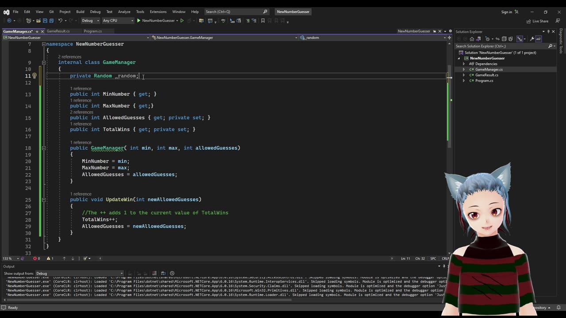Click the Save file icon

[x=45, y=20]
